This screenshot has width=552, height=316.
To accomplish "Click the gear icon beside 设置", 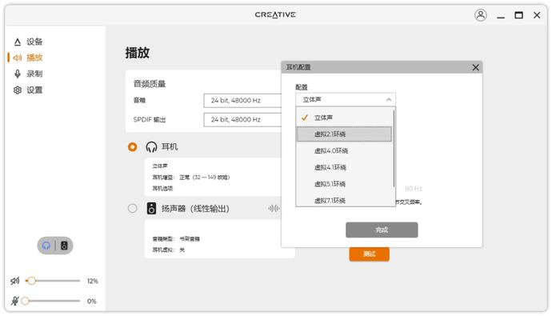I will pyautogui.click(x=18, y=90).
